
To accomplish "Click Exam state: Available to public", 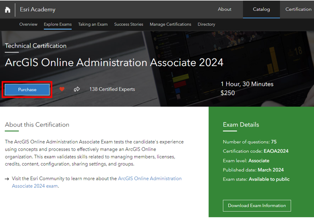I will (x=256, y=179).
